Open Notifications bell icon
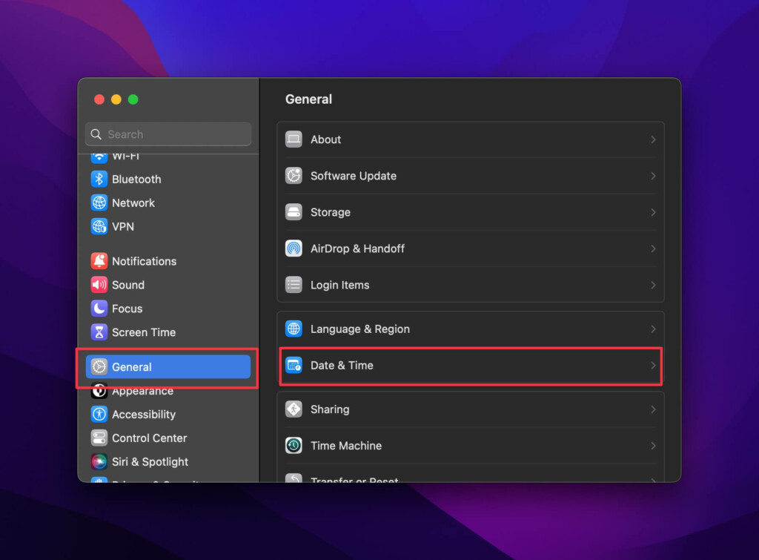This screenshot has height=560, width=759. [x=99, y=261]
